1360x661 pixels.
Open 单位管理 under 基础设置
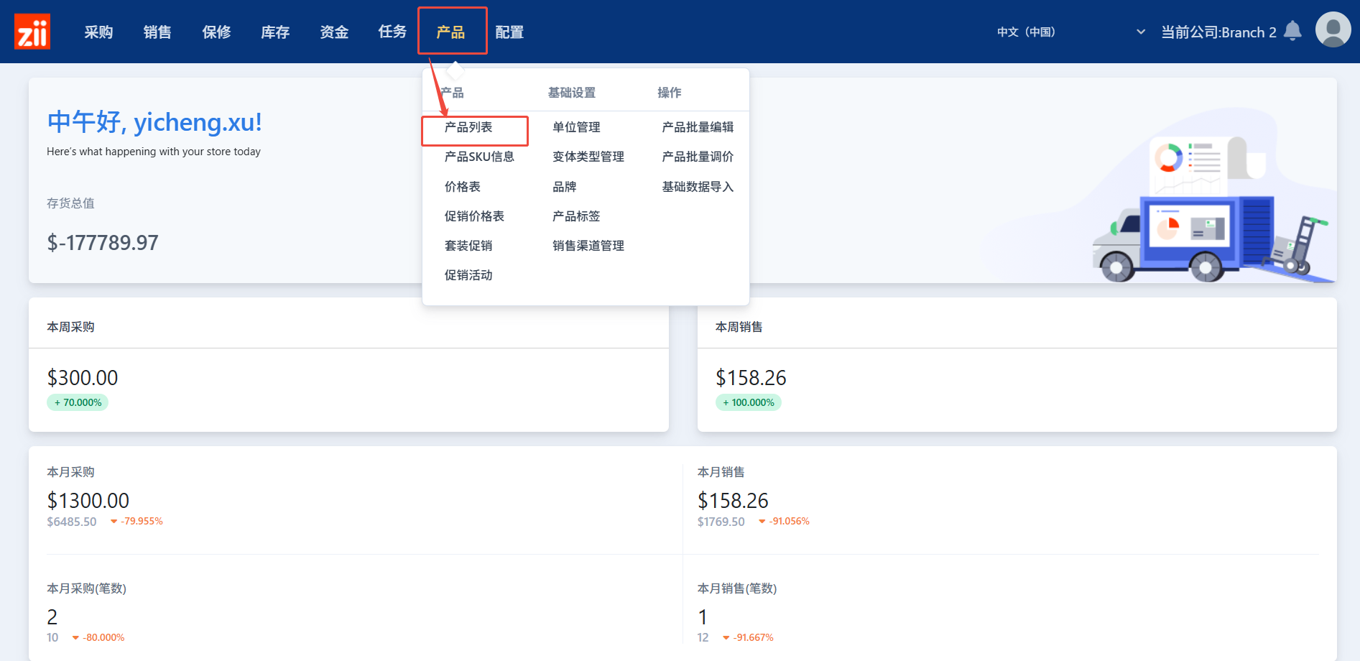[576, 127]
